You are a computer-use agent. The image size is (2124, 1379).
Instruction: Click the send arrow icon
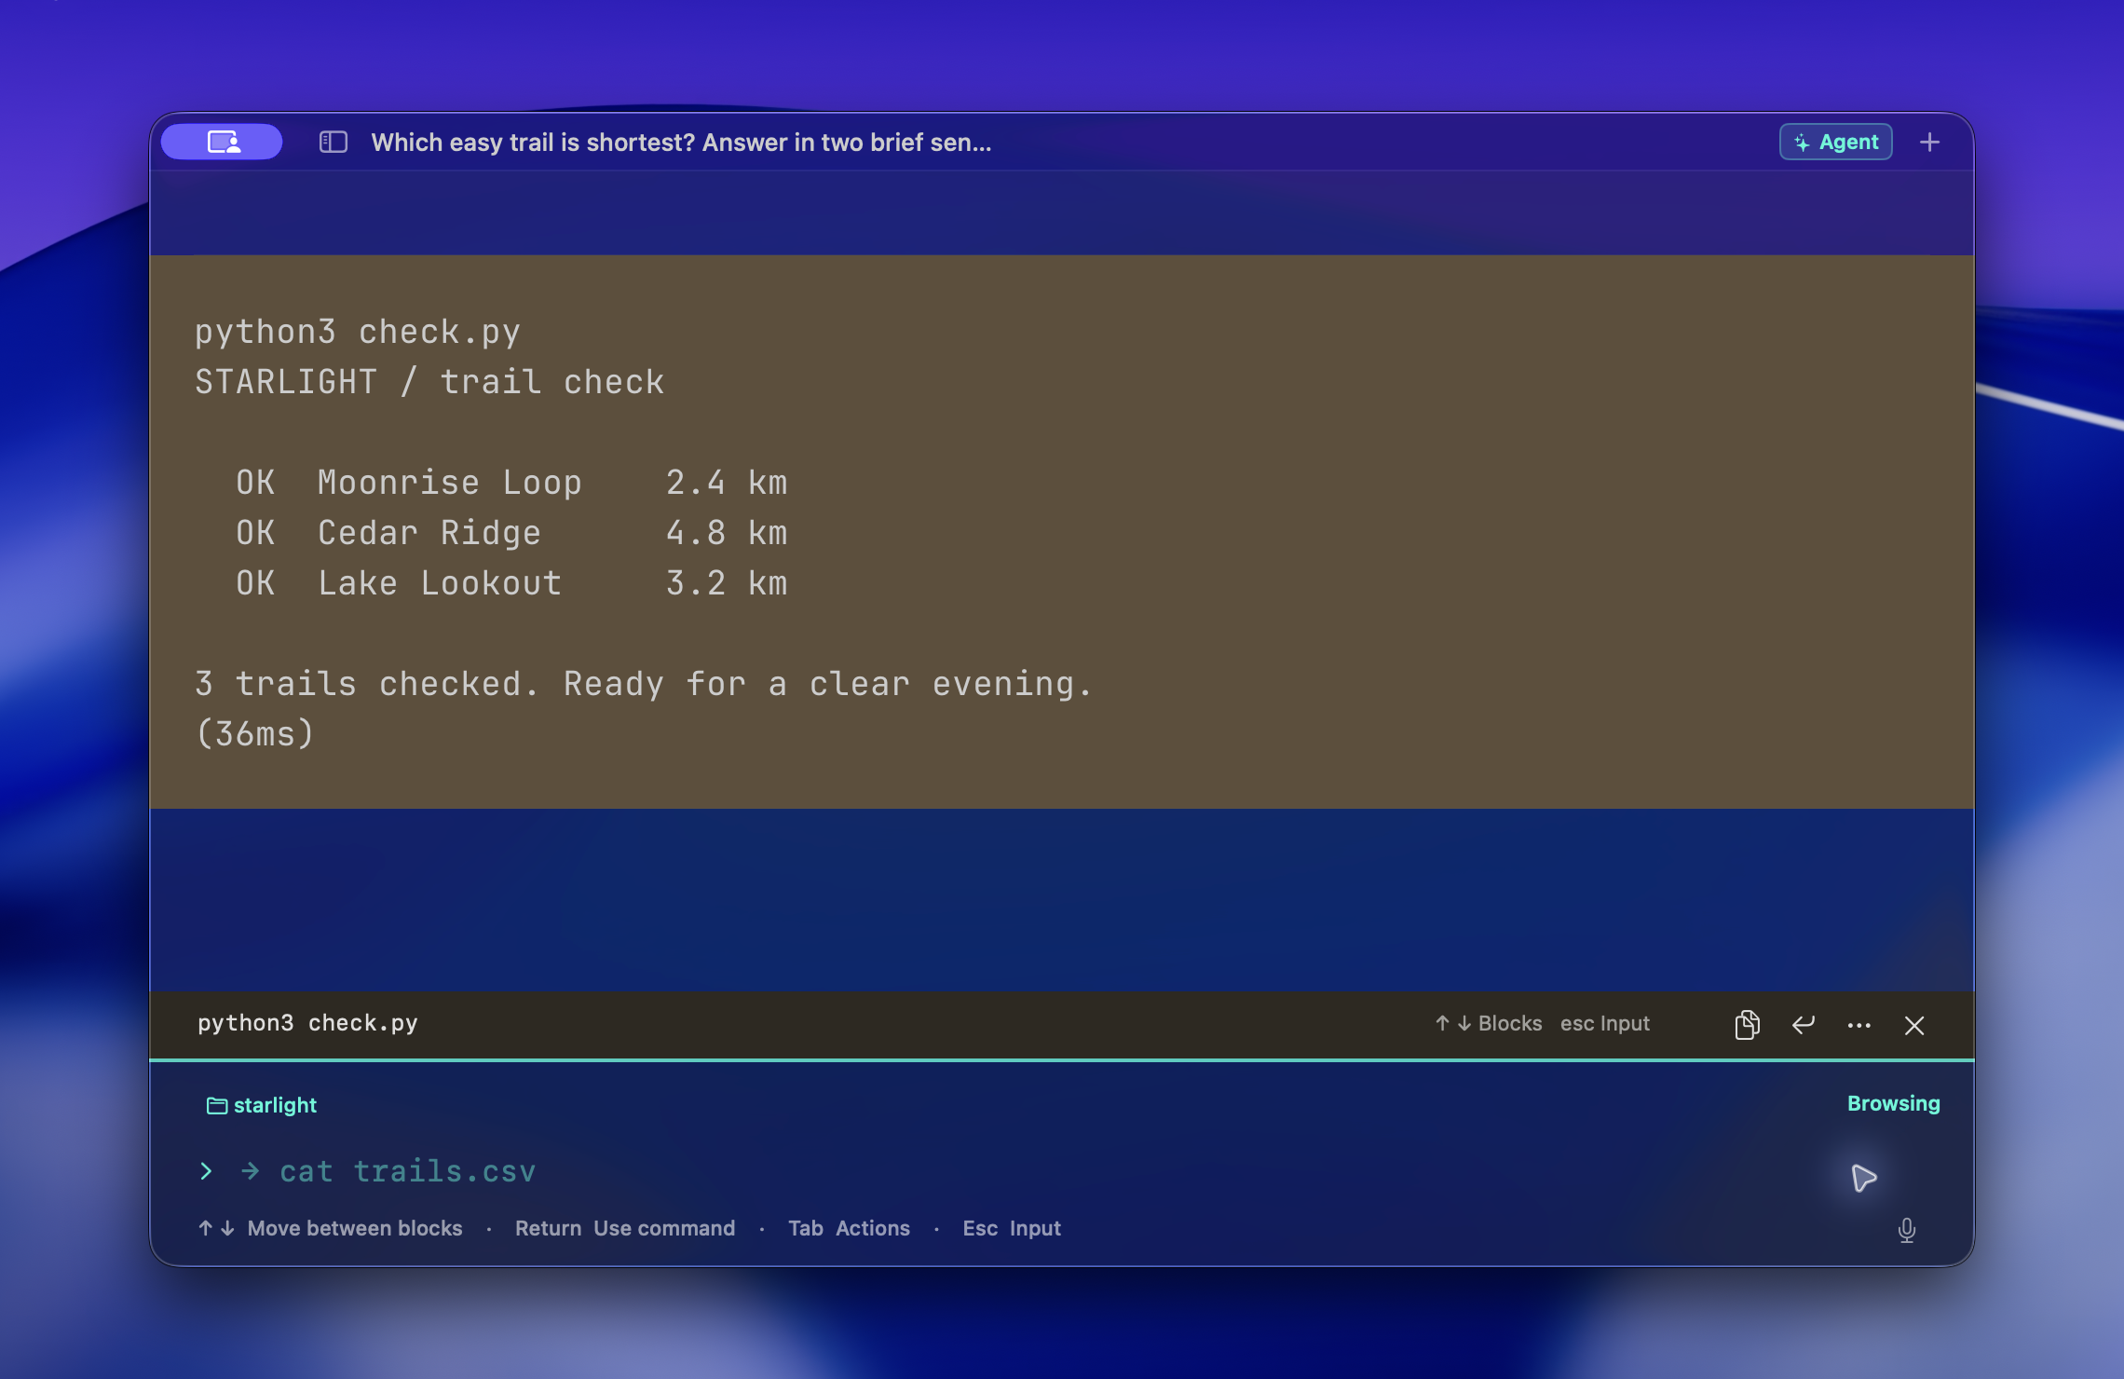point(1863,1178)
